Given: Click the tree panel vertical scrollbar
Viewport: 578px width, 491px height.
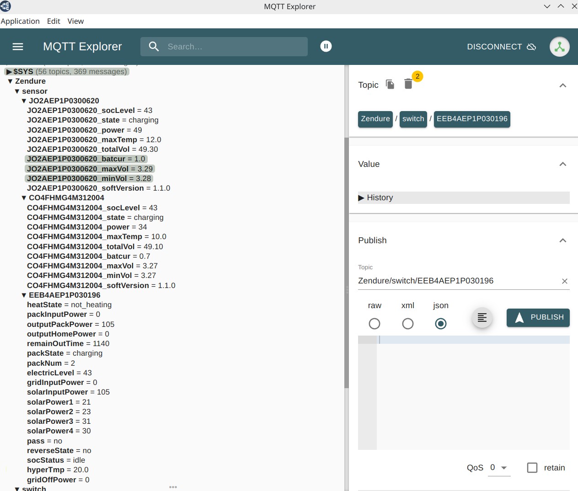Looking at the screenshot, I should tap(347, 263).
